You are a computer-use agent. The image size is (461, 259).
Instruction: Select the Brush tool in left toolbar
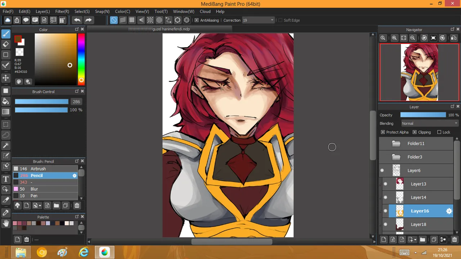pos(6,34)
